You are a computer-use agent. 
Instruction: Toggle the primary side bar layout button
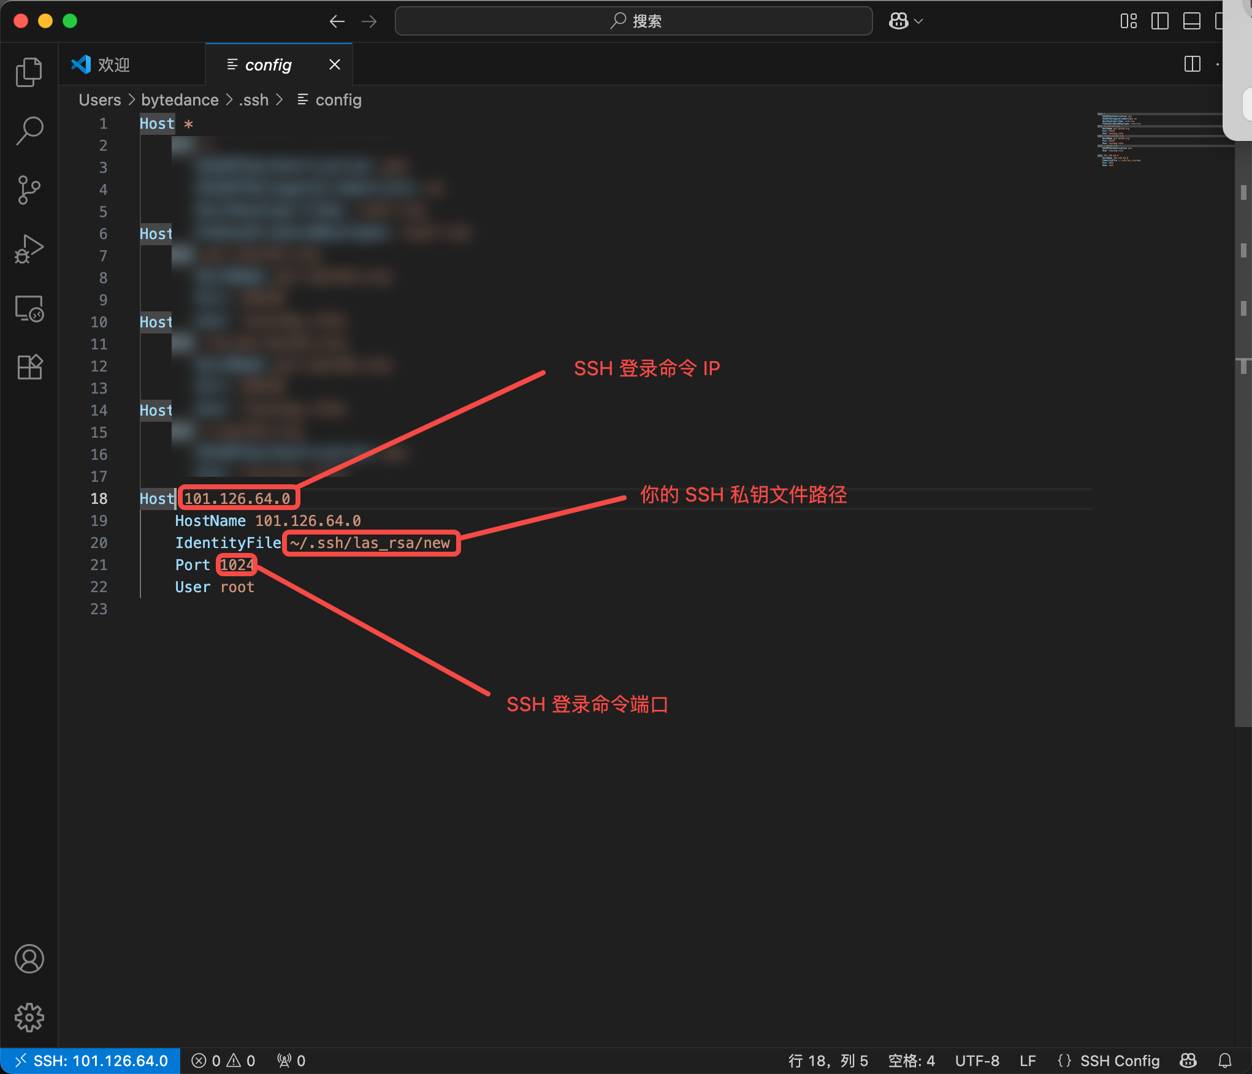[1159, 21]
